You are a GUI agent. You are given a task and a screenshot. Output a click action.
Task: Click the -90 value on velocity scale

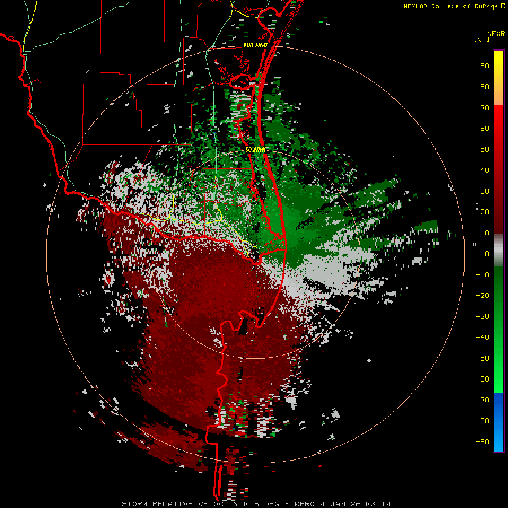(x=483, y=442)
